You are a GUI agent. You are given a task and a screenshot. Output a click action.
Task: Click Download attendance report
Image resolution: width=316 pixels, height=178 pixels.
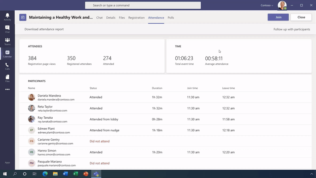tap(44, 29)
